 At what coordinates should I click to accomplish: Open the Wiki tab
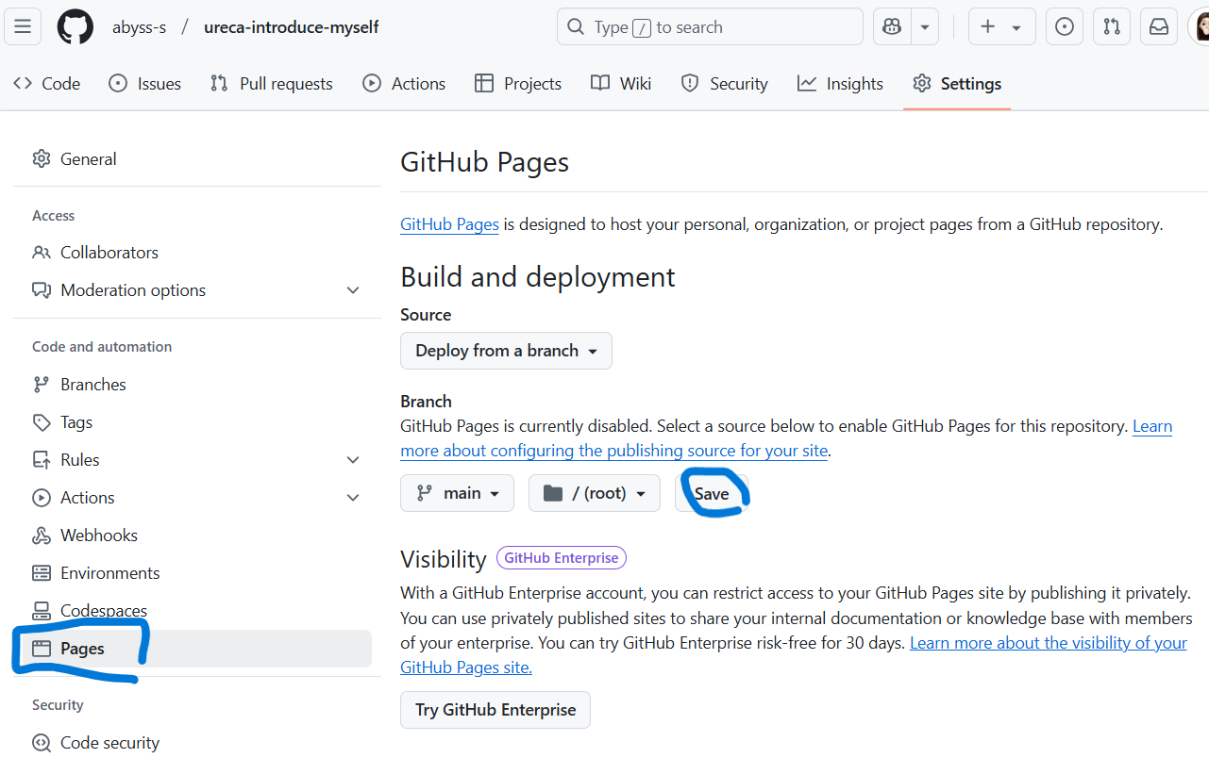coord(621,83)
